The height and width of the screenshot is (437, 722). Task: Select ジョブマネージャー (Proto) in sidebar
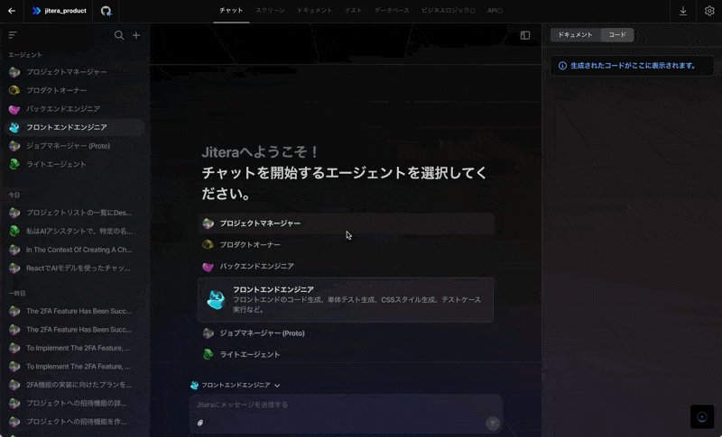75,146
